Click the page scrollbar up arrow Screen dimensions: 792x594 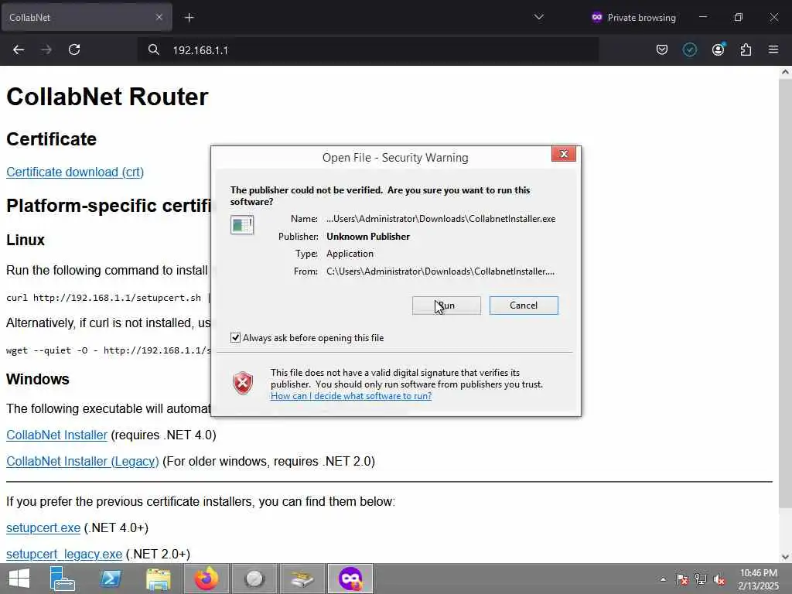click(785, 72)
